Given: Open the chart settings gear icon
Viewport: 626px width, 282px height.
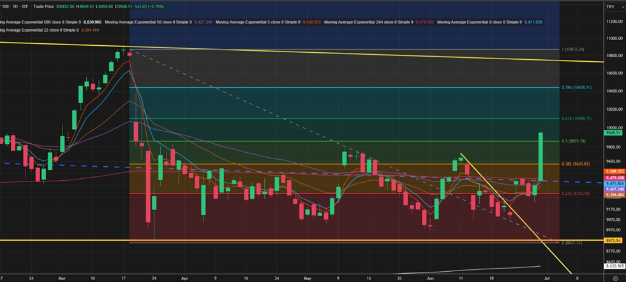Looking at the screenshot, I should click(x=615, y=278).
